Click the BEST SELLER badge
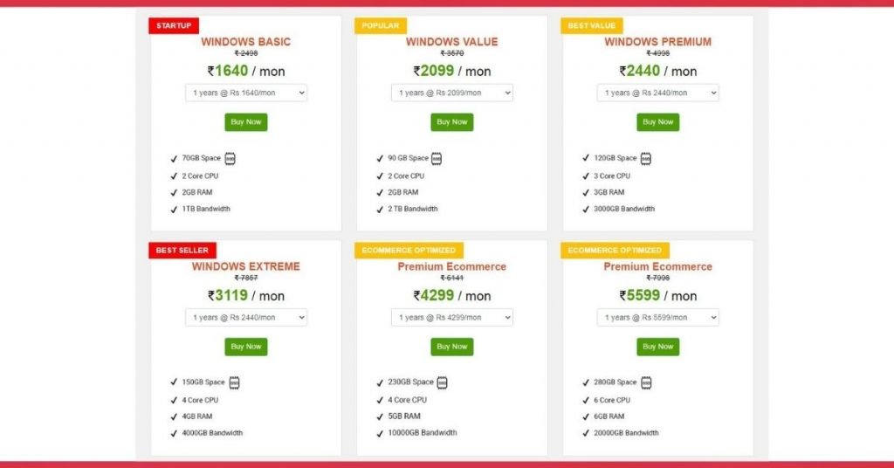 click(x=182, y=251)
